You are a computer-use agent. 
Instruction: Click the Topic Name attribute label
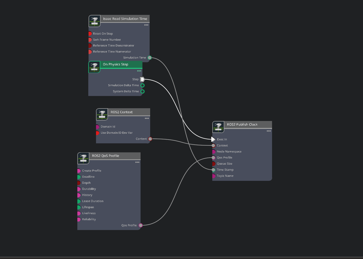(225, 176)
